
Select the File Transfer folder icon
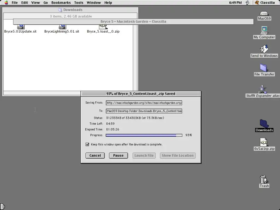(264, 68)
